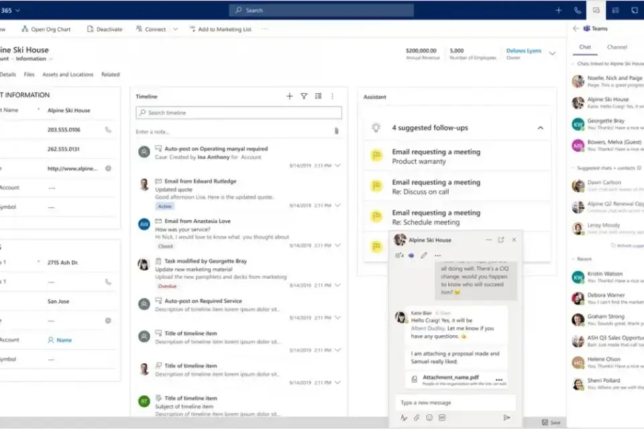Expand header chevron next to Delones Lyons
The image size is (644, 429).
[553, 54]
